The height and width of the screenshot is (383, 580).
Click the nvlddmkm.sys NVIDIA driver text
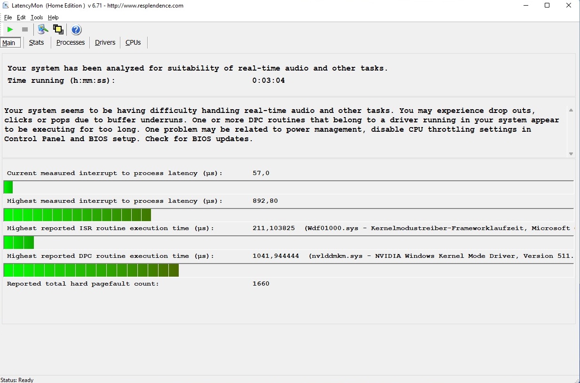[x=442, y=256]
